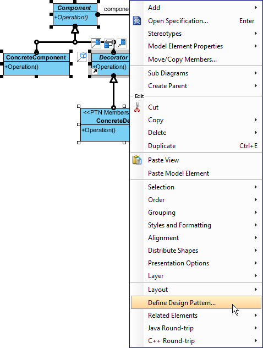
Task: Open Model Element Properties submenu
Action: pyautogui.click(x=196, y=46)
